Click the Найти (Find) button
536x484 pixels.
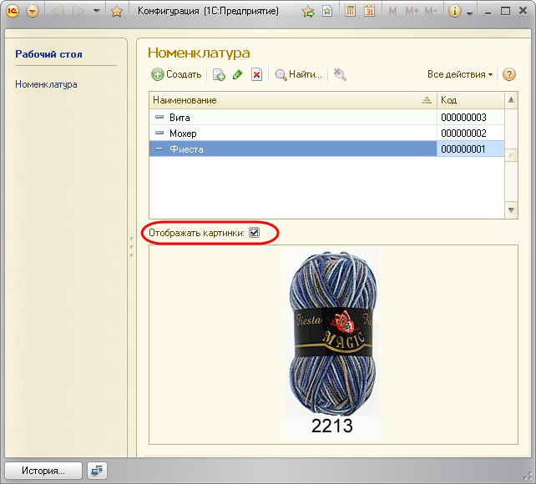pos(299,74)
